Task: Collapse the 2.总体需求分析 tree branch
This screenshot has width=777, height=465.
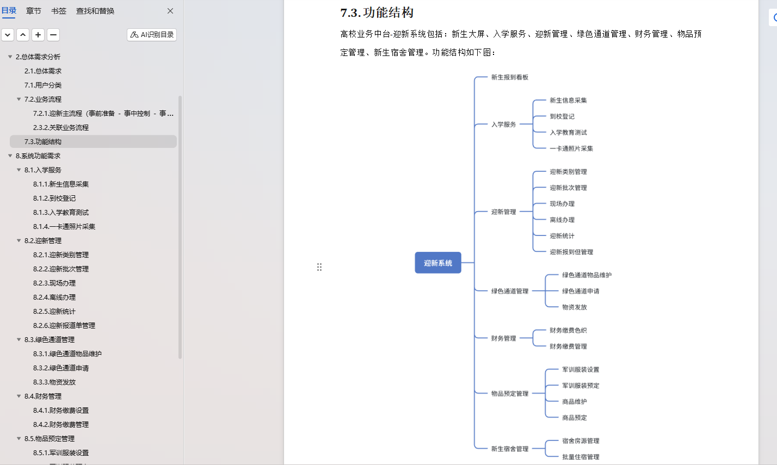Action: (x=9, y=57)
